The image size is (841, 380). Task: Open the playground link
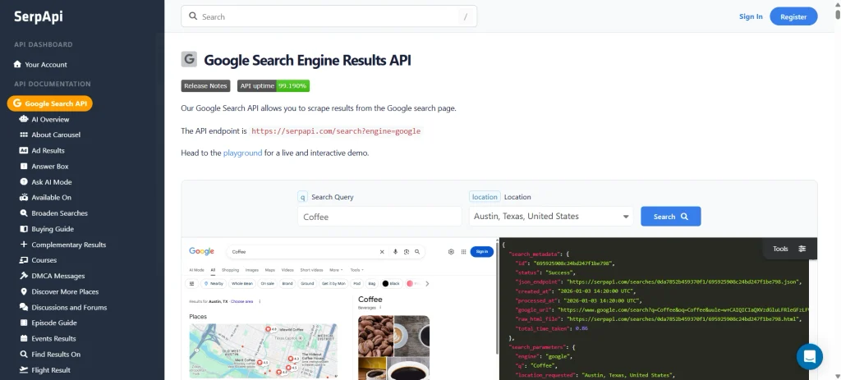(x=242, y=153)
